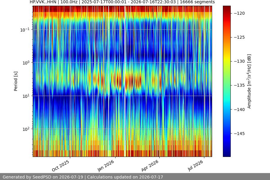270x180 pixels.
Task: Click the 'Apr 2026' x-axis label
Action: (x=150, y=166)
